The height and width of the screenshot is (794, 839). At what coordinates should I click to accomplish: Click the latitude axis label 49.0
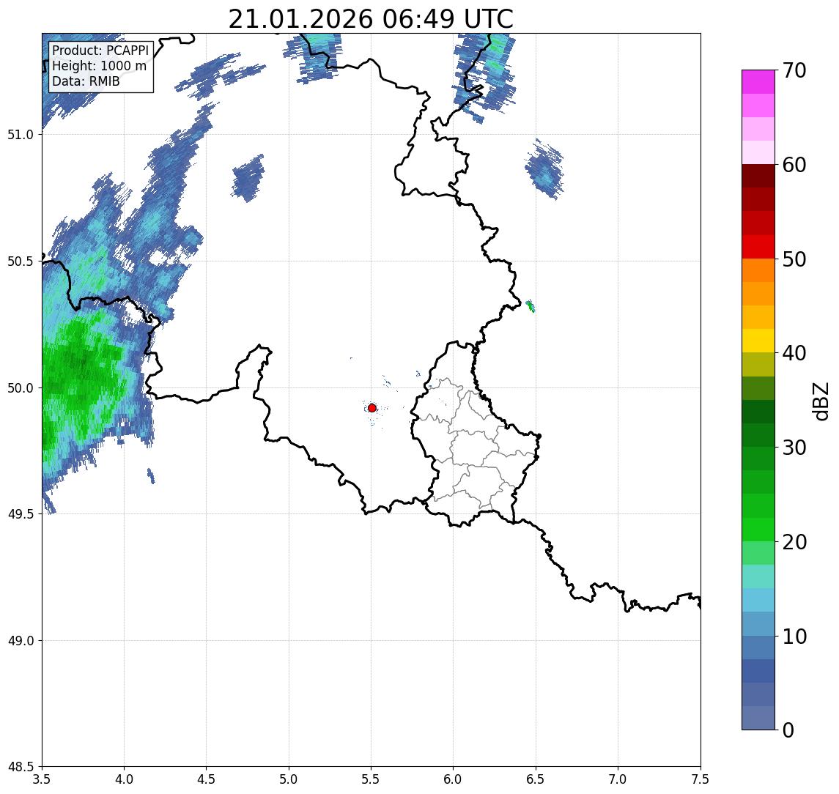click(x=21, y=640)
